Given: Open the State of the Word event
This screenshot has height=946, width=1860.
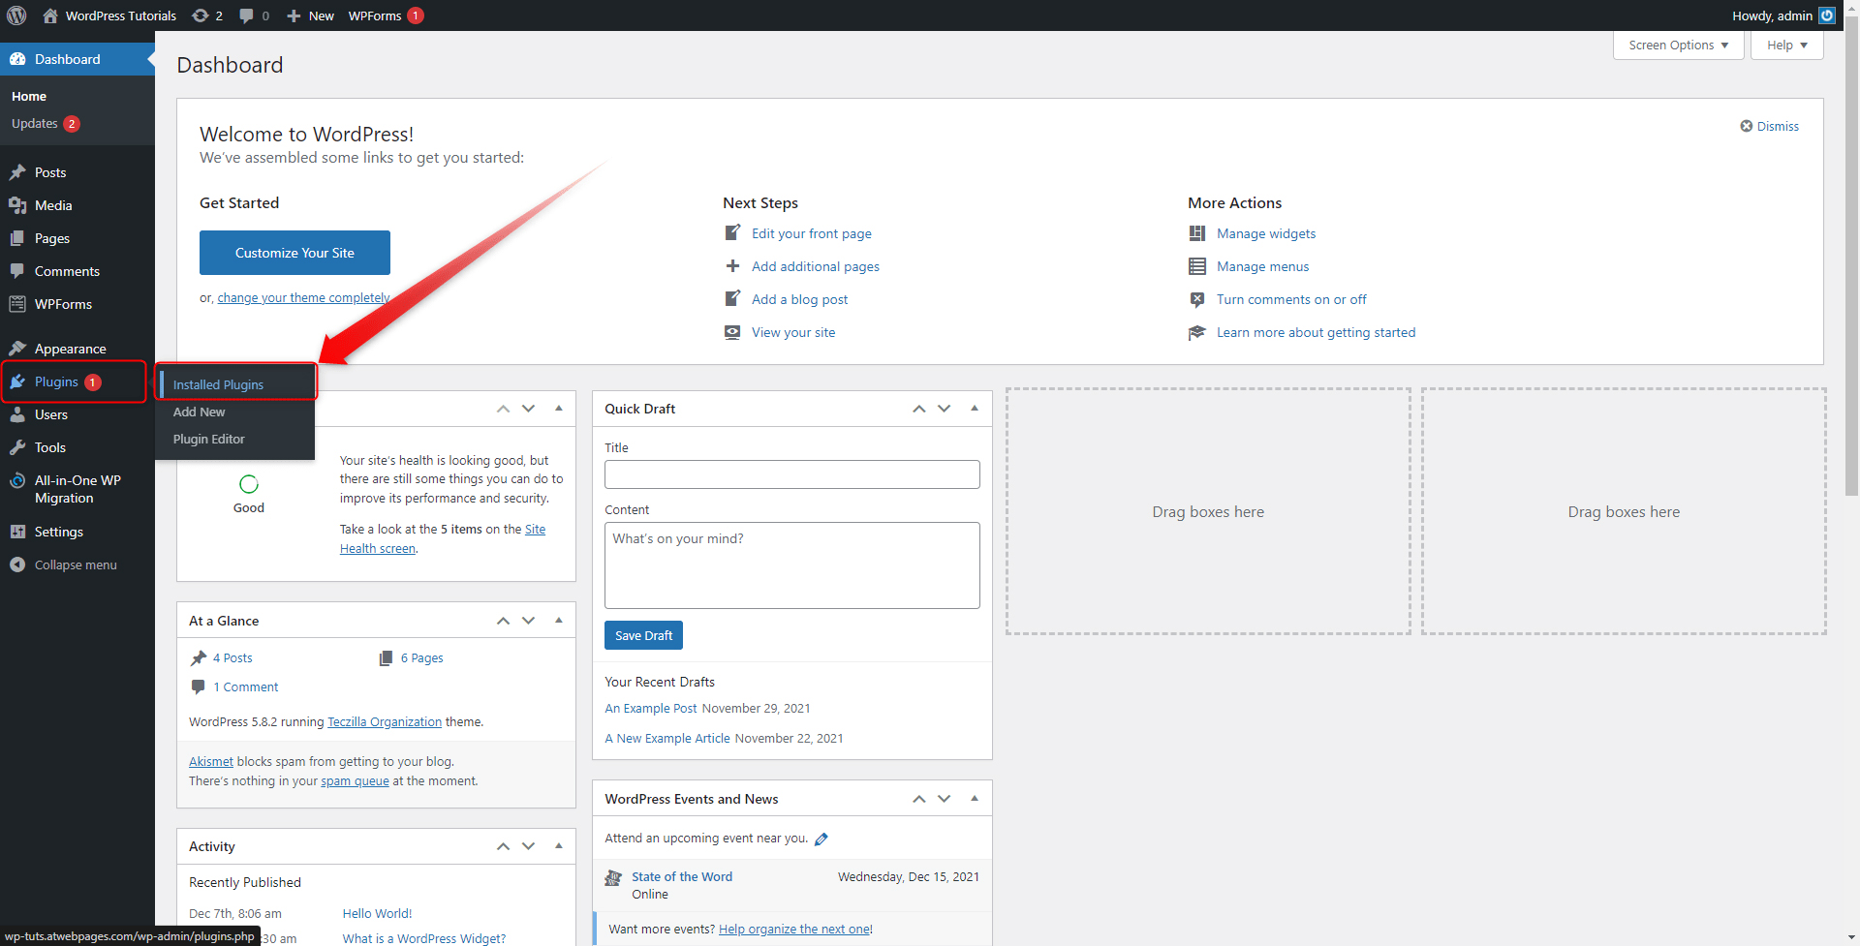Looking at the screenshot, I should [x=682, y=876].
